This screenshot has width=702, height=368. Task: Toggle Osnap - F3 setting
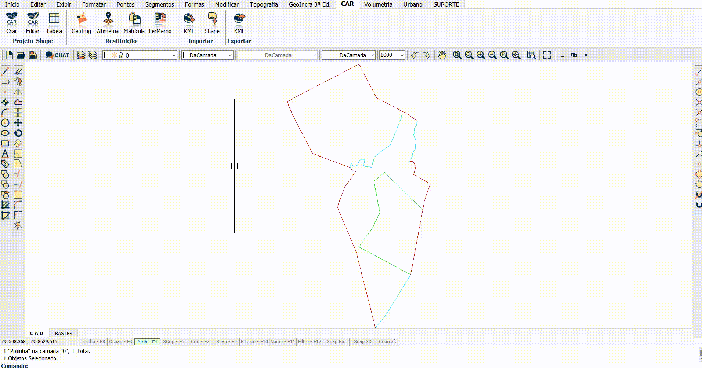[120, 342]
